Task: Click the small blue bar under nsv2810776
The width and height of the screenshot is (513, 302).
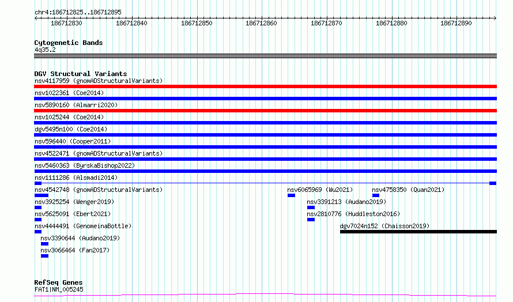Action: pos(311,220)
